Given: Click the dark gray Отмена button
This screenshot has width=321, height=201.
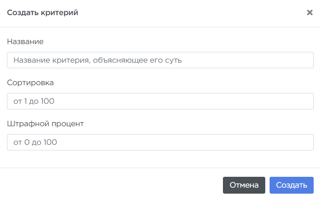Looking at the screenshot, I should point(244,185).
